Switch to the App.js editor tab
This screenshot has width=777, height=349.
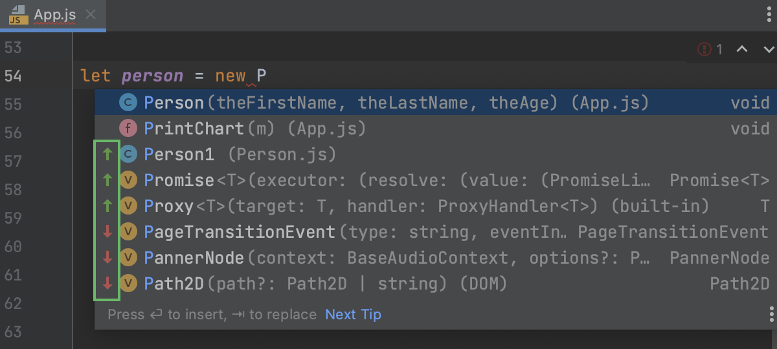pyautogui.click(x=54, y=14)
